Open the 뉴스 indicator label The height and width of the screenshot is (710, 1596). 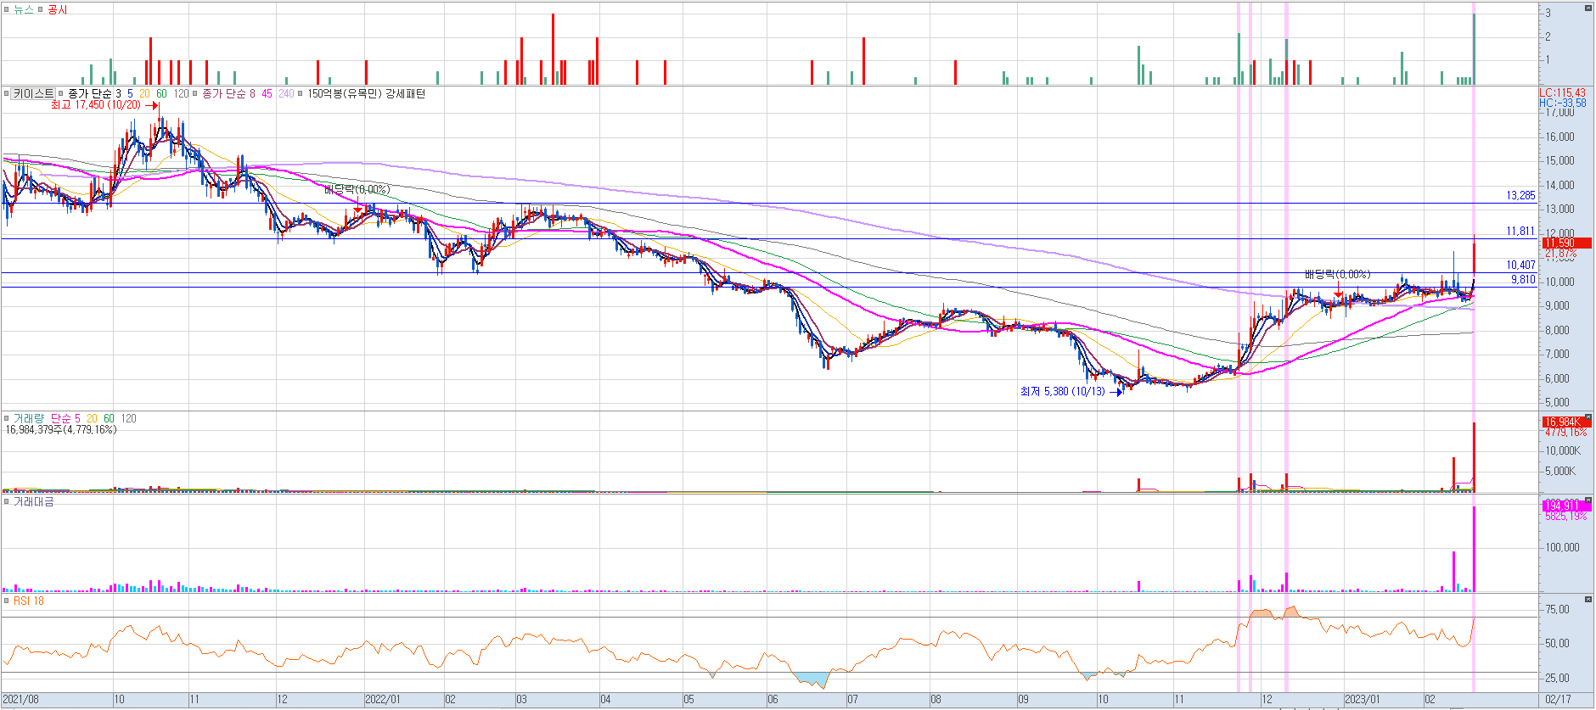pyautogui.click(x=24, y=9)
